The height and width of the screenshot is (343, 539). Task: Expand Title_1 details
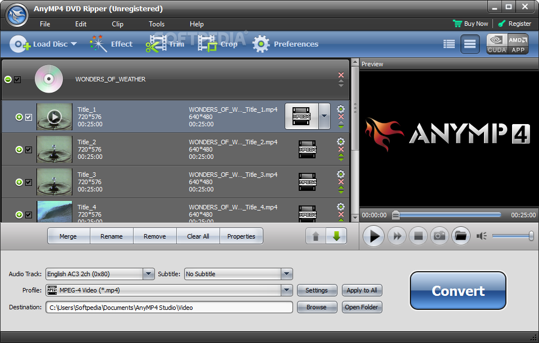pos(19,117)
